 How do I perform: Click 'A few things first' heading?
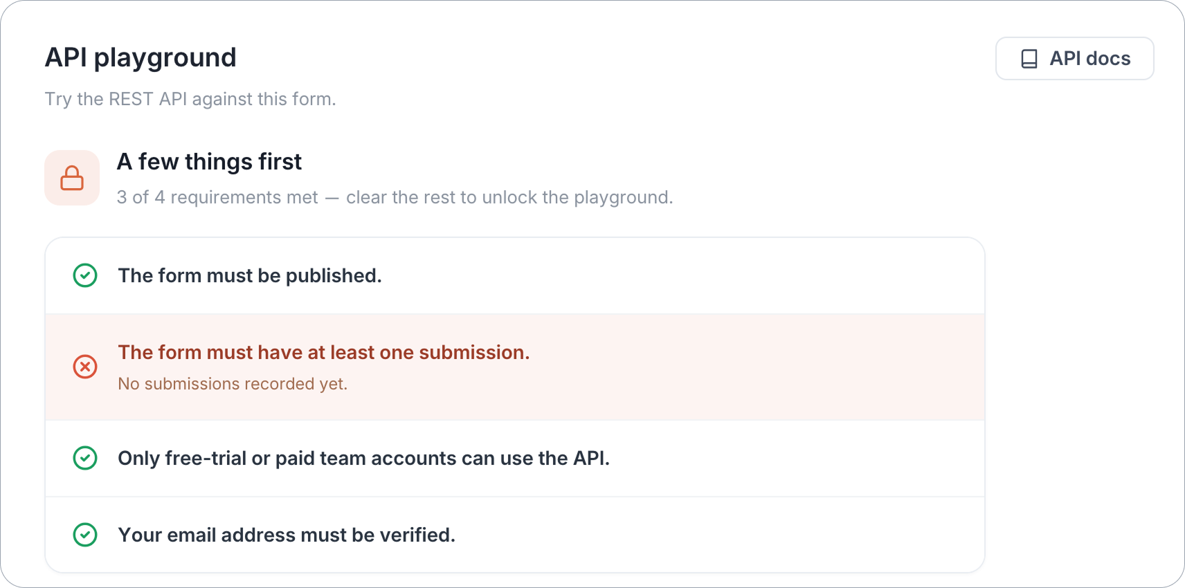pos(209,162)
